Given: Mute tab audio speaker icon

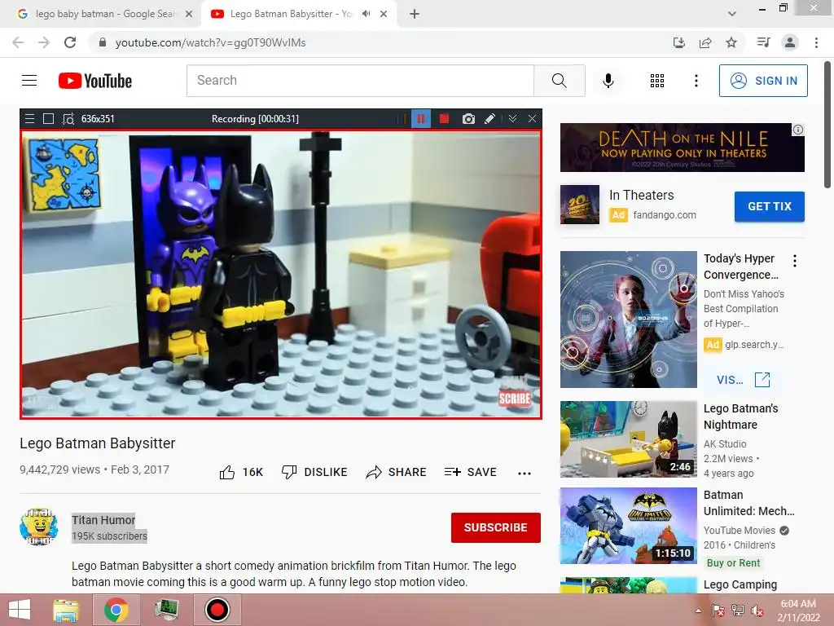Looking at the screenshot, I should click(366, 14).
